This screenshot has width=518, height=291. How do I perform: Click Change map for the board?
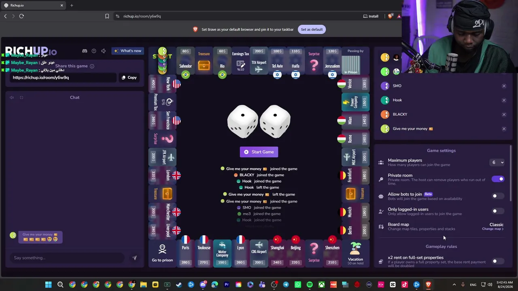493,229
